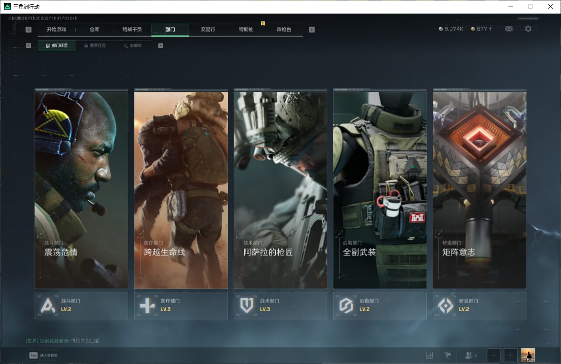The image size is (561, 364).
Task: Open the 仓库 tab
Action: coord(94,29)
